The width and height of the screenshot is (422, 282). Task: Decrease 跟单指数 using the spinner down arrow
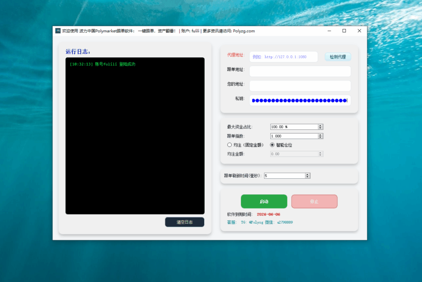click(x=320, y=138)
